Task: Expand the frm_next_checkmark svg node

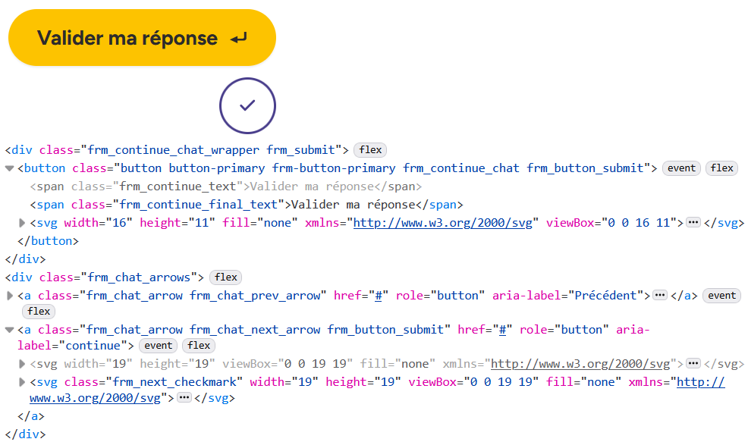Action: click(21, 382)
